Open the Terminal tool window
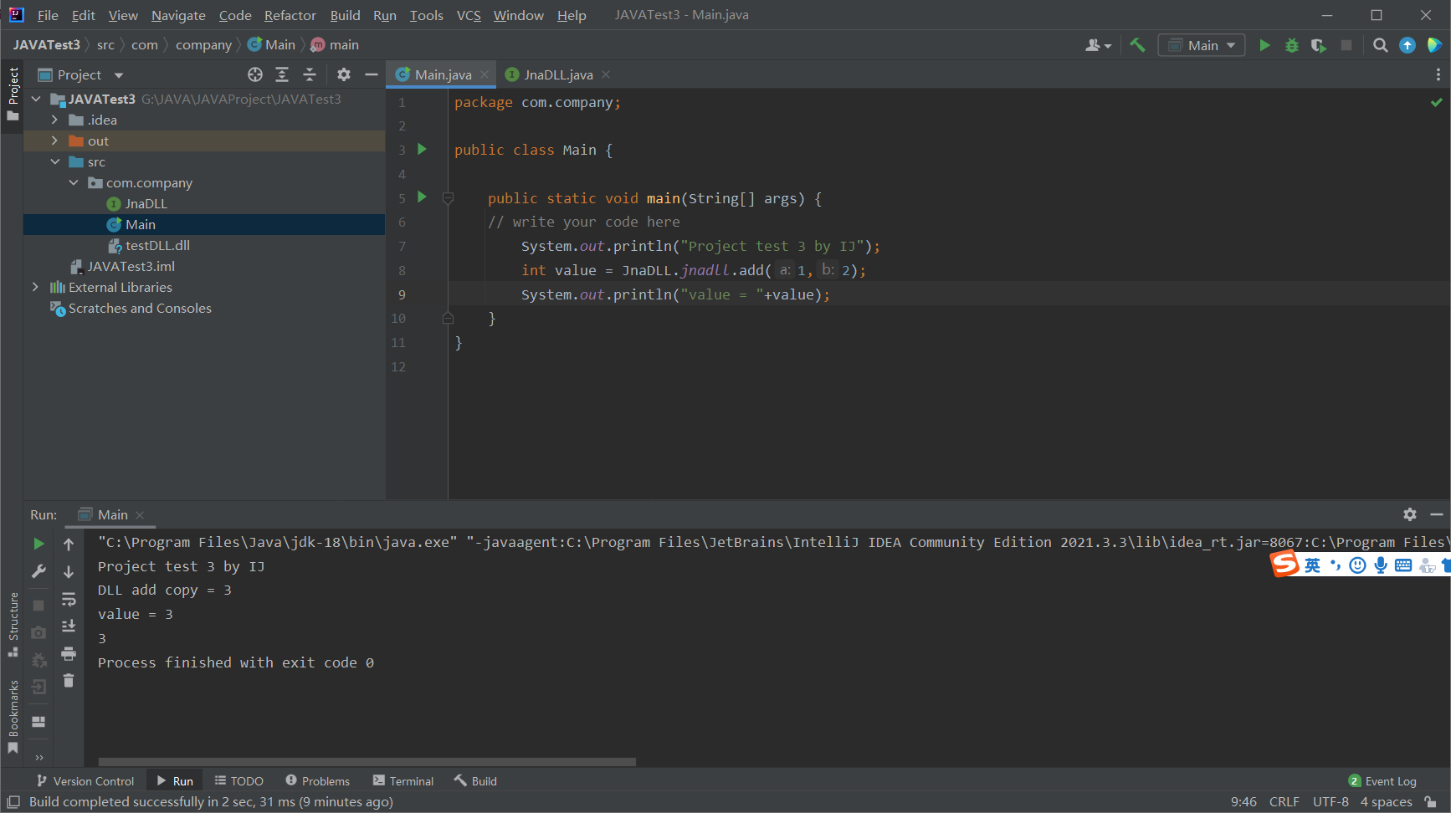Screen dimensions: 1451x813 coord(403,781)
